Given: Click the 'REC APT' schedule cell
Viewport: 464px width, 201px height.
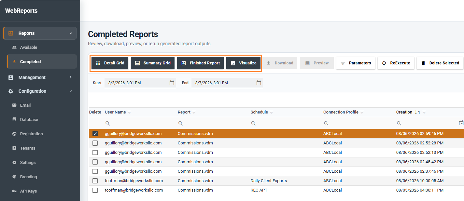Looking at the screenshot, I should pos(259,190).
